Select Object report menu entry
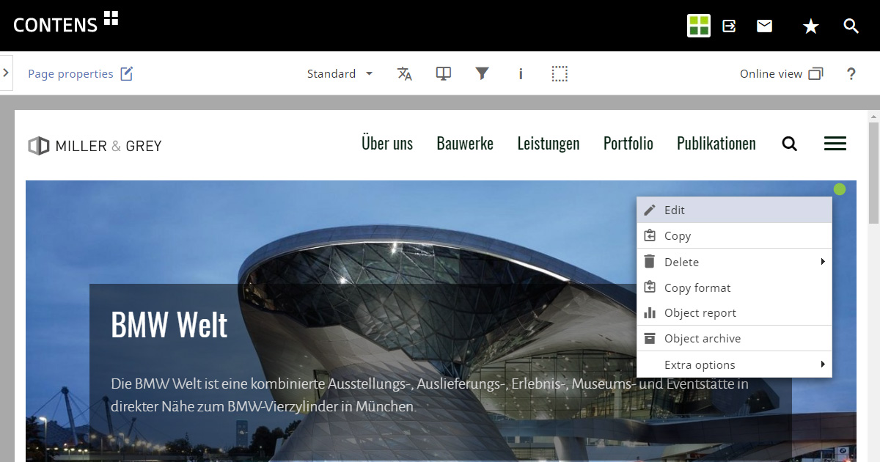This screenshot has height=462, width=880. 734,312
